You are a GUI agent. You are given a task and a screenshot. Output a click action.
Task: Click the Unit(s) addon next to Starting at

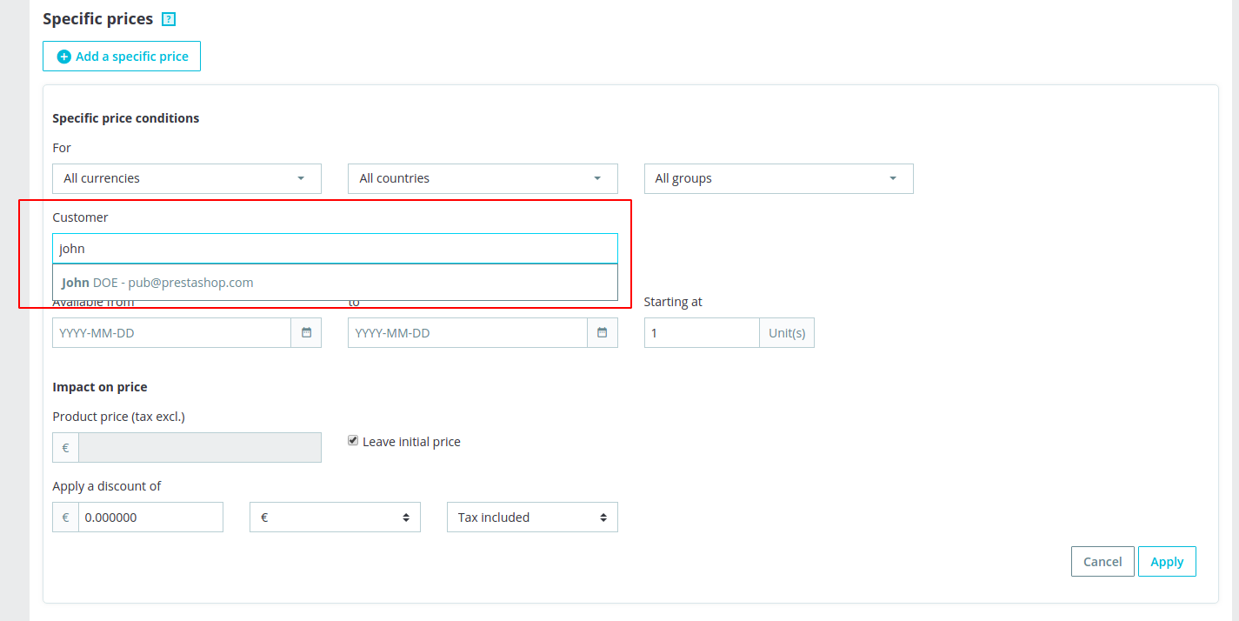pos(786,332)
